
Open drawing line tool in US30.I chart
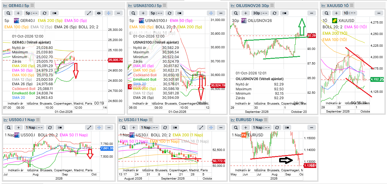click(201, 127)
